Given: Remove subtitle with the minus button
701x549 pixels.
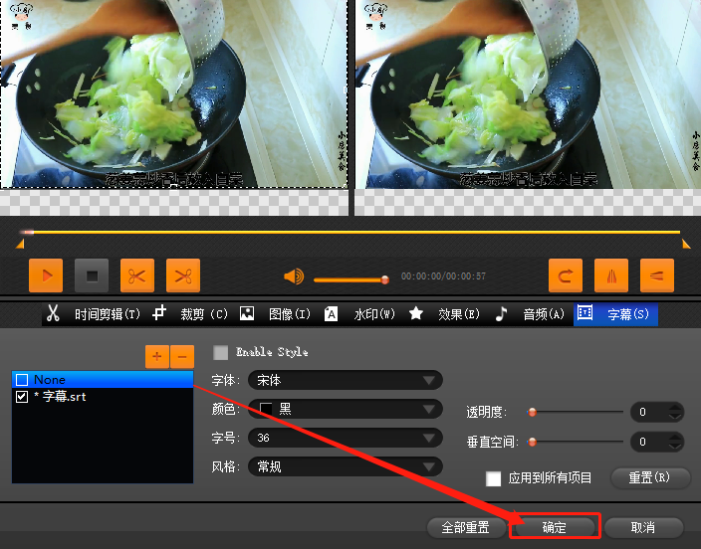Looking at the screenshot, I should [x=182, y=356].
